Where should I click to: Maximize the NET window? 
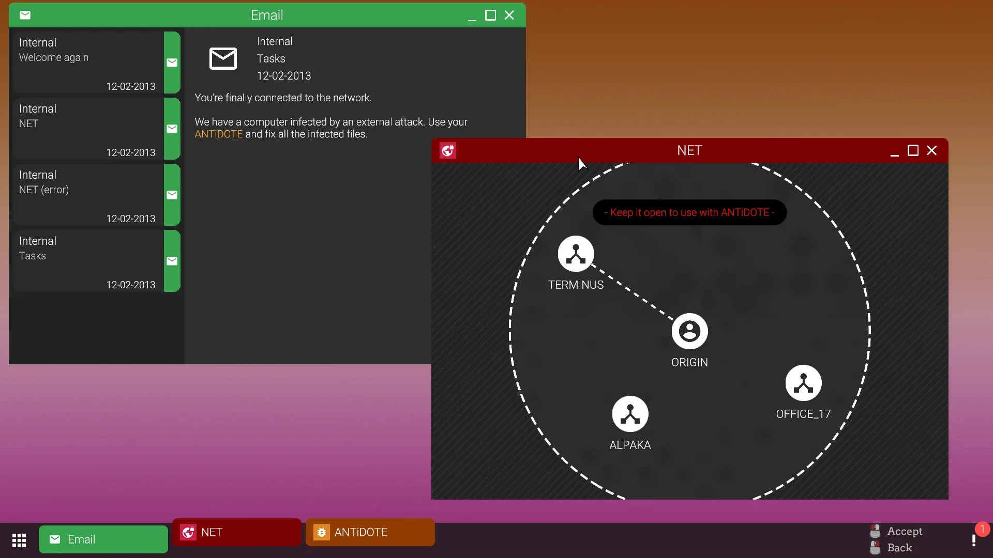tap(913, 150)
